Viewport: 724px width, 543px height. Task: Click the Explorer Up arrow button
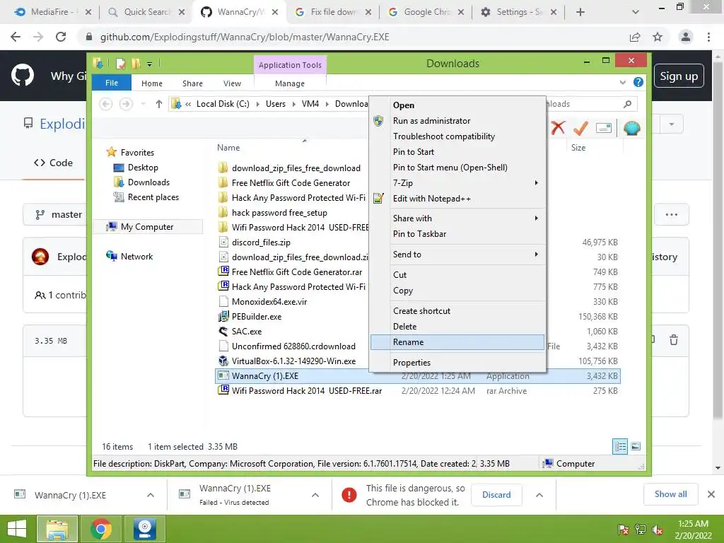click(x=159, y=104)
